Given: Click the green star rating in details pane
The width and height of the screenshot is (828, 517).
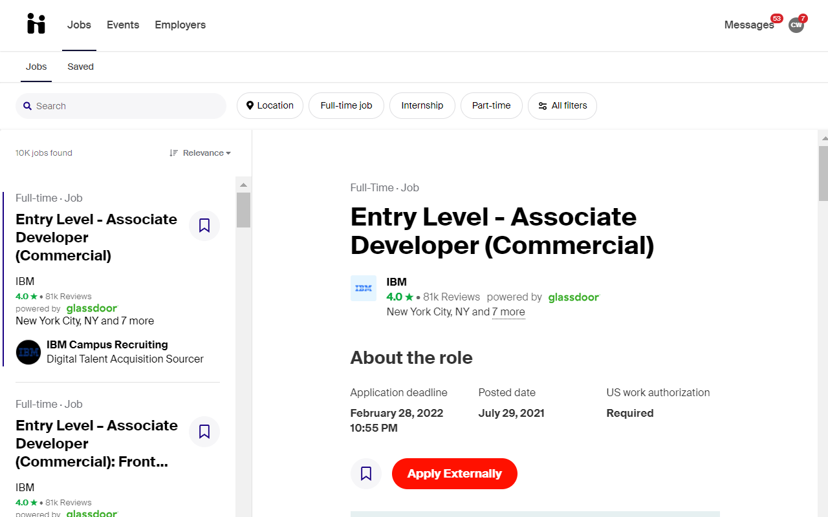Looking at the screenshot, I should (x=409, y=297).
